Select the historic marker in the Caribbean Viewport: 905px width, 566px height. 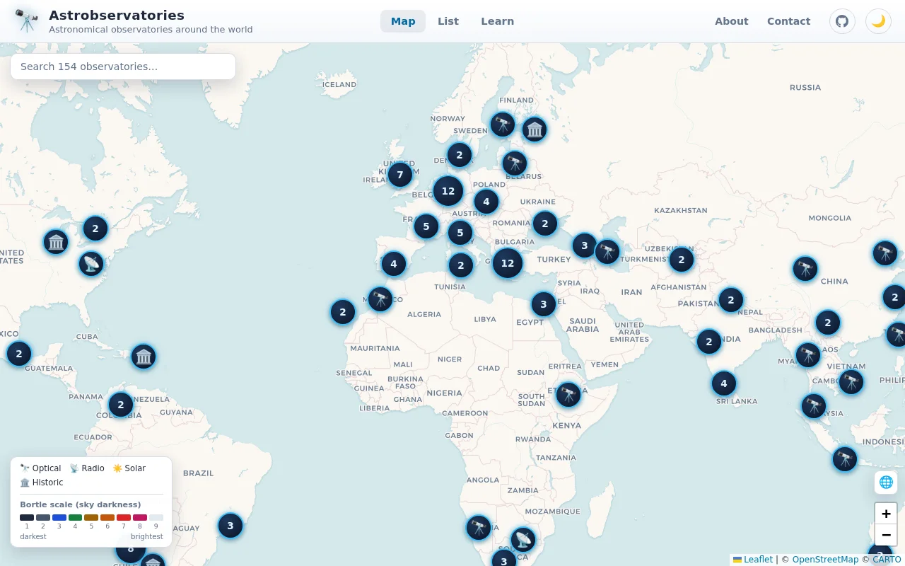pos(144,356)
